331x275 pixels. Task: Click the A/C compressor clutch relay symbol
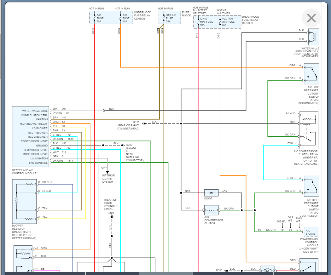click(x=309, y=130)
